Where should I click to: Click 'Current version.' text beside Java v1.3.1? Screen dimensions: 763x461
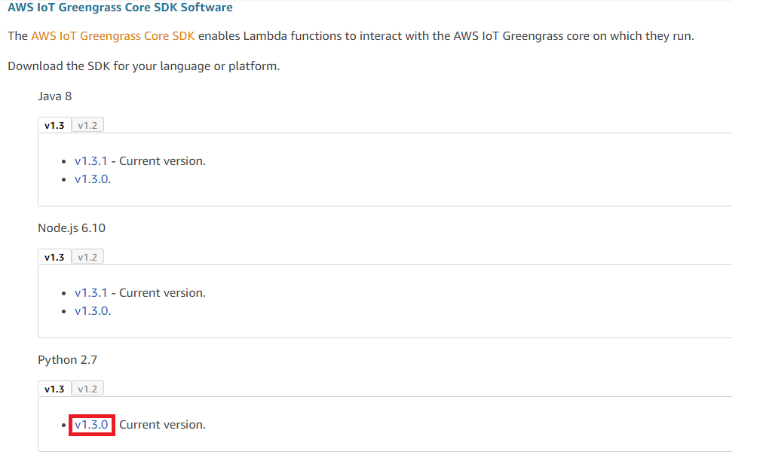point(163,161)
